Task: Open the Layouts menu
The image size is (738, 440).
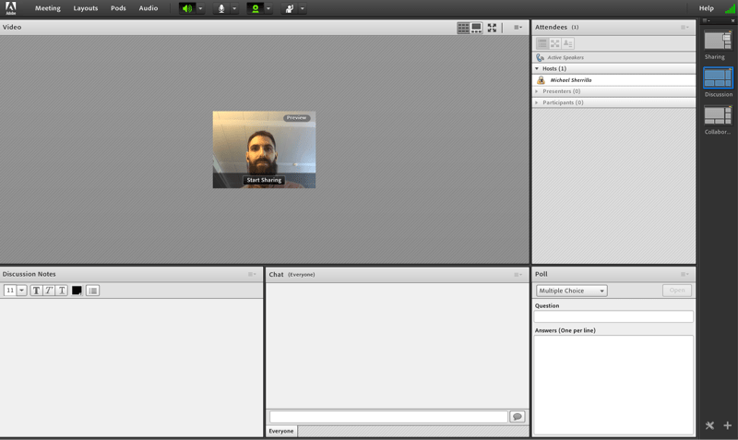Action: click(x=85, y=8)
